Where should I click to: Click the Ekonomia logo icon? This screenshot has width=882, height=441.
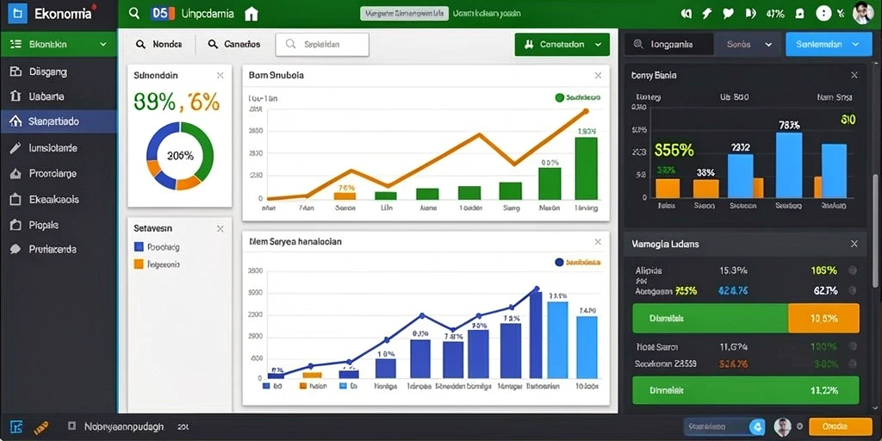(17, 14)
